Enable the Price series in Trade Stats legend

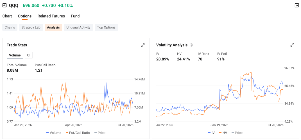pyautogui.click(x=100, y=133)
